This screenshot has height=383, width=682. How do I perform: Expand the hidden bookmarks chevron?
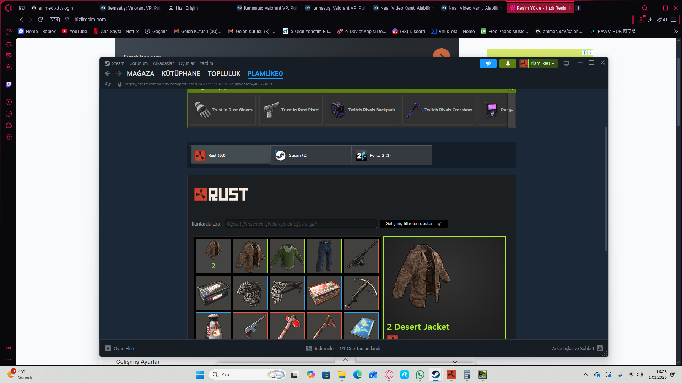pyautogui.click(x=676, y=31)
